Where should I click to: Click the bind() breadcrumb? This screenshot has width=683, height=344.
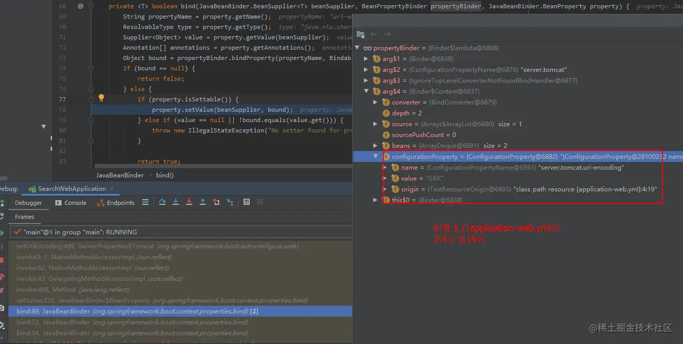165,175
